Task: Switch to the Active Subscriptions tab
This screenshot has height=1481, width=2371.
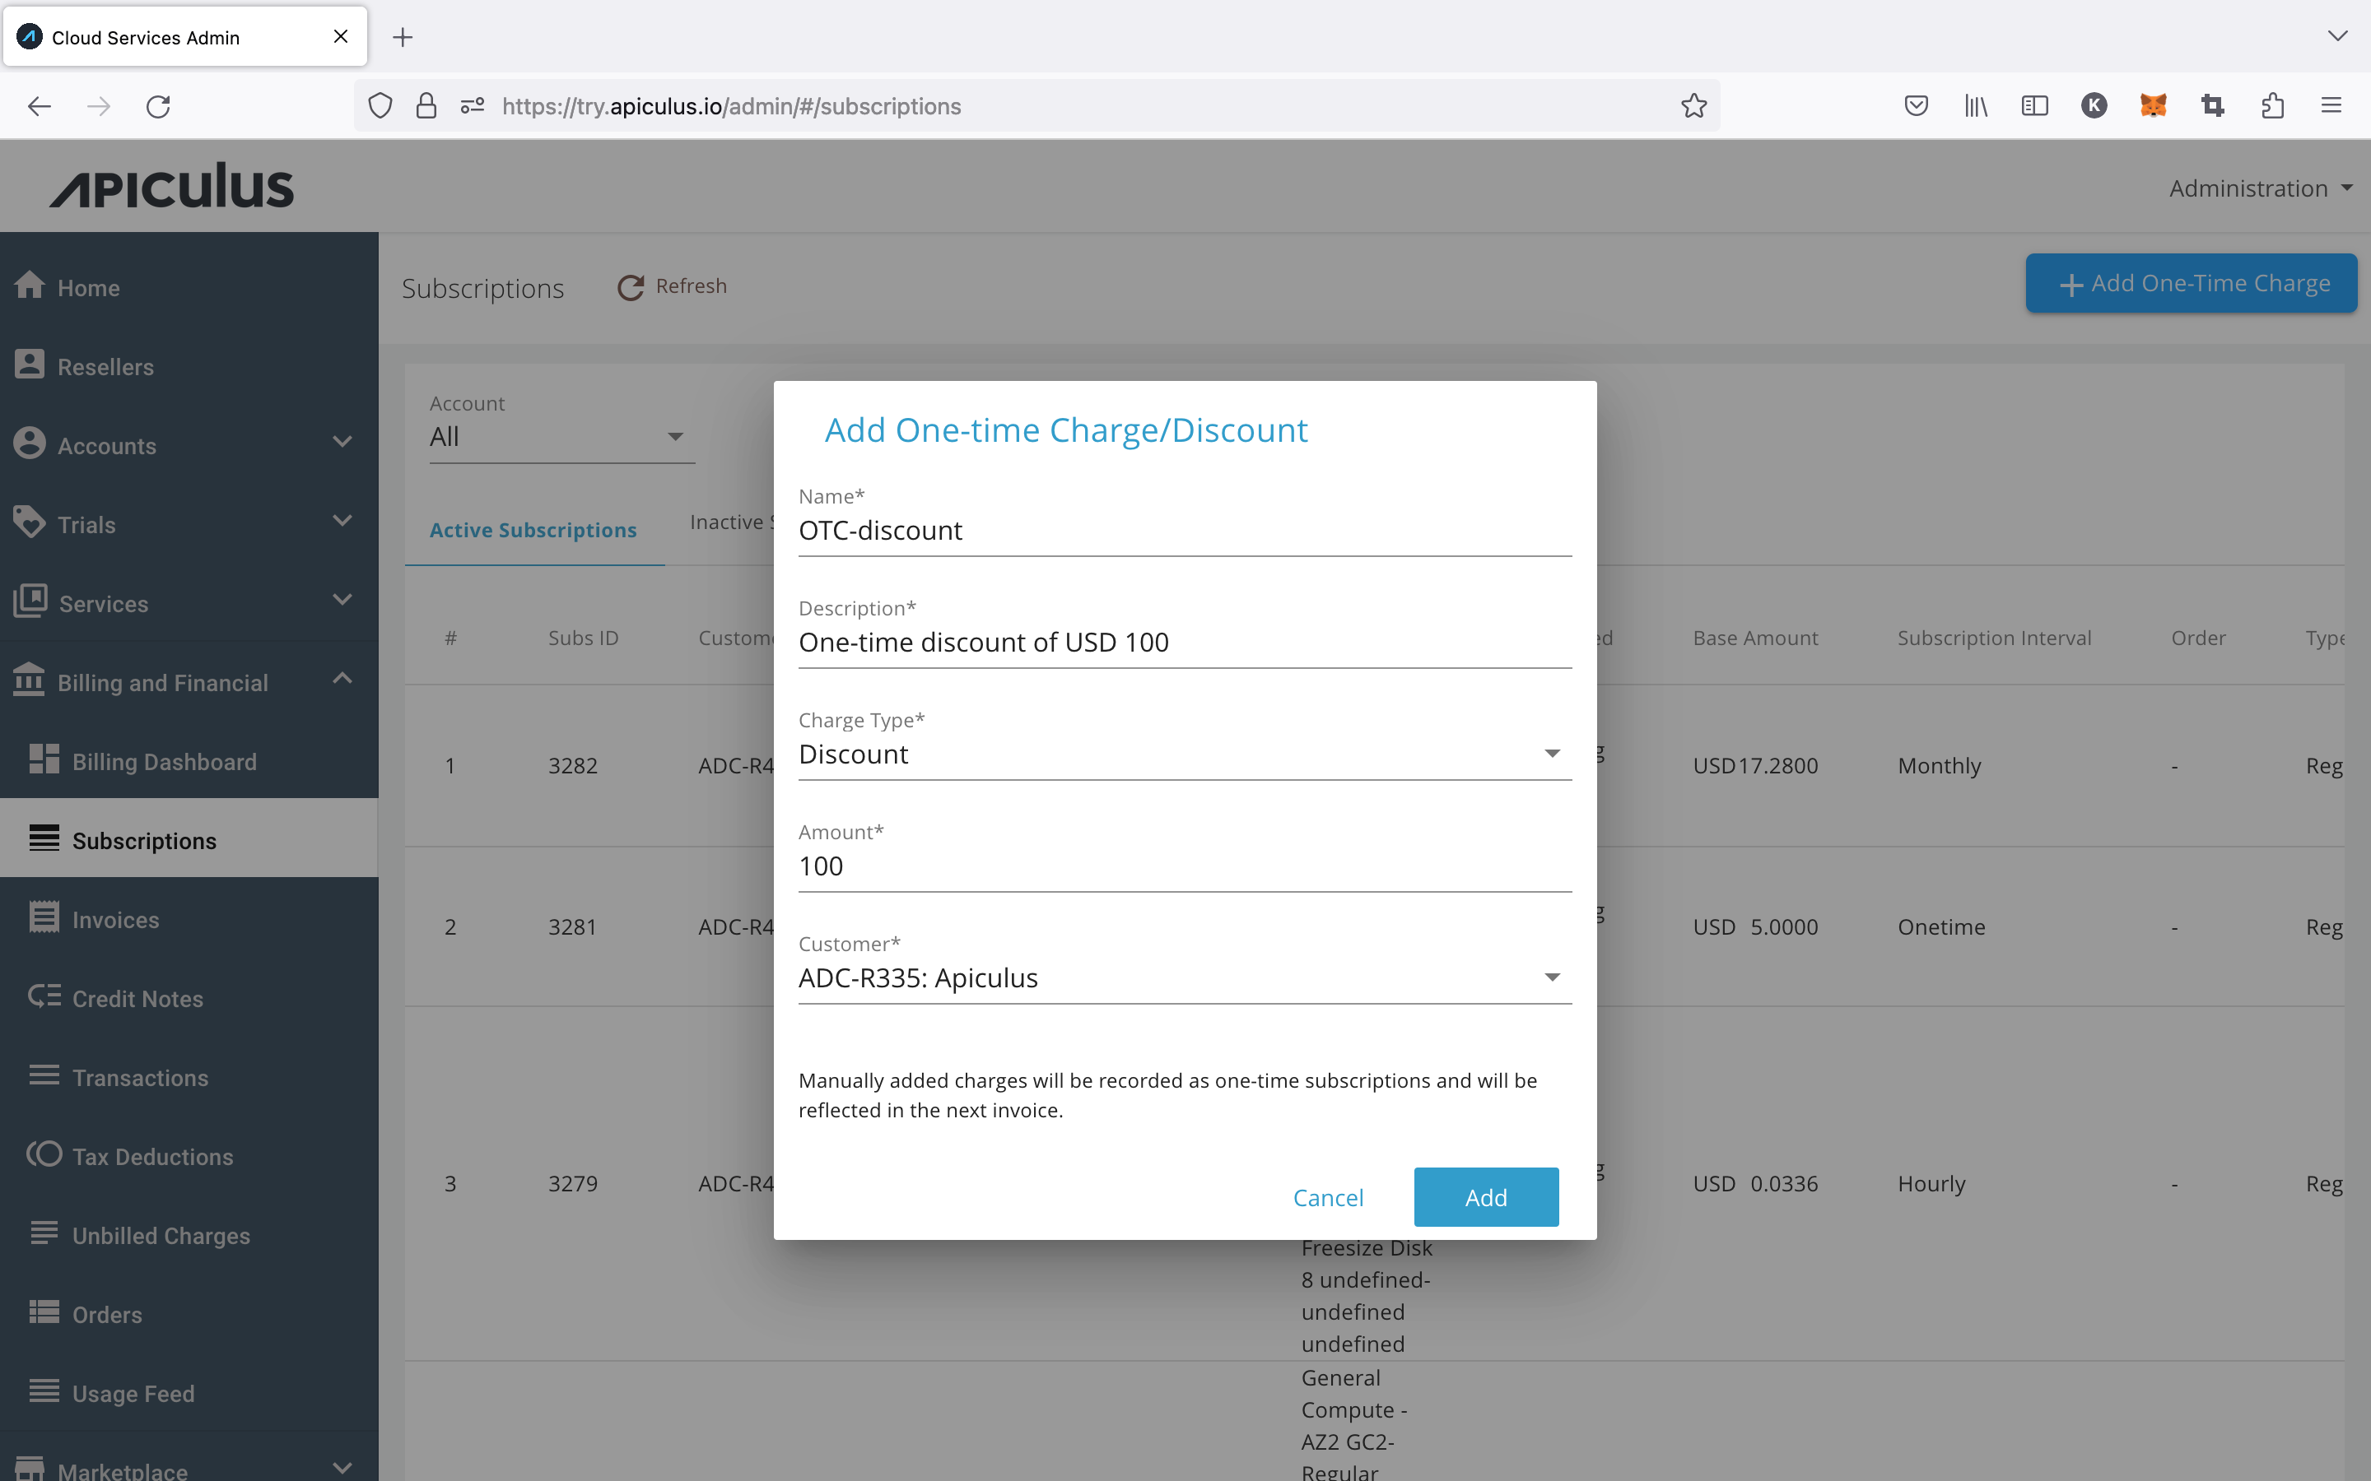Action: click(533, 527)
